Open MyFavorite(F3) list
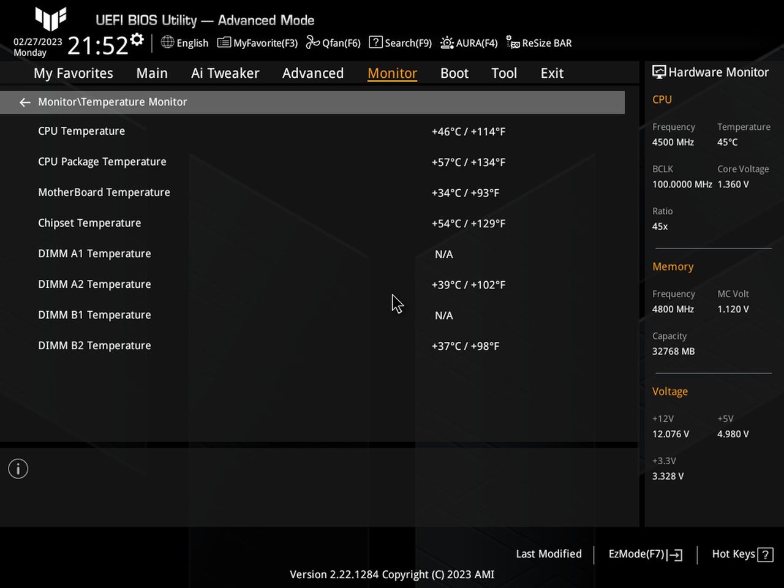784x588 pixels. click(257, 43)
